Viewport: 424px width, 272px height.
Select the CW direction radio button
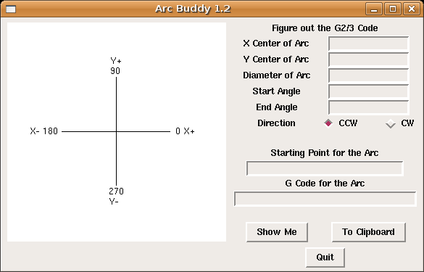(391, 123)
